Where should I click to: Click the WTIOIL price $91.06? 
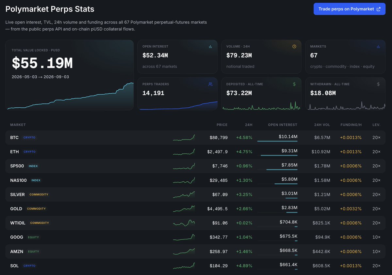[220, 223]
